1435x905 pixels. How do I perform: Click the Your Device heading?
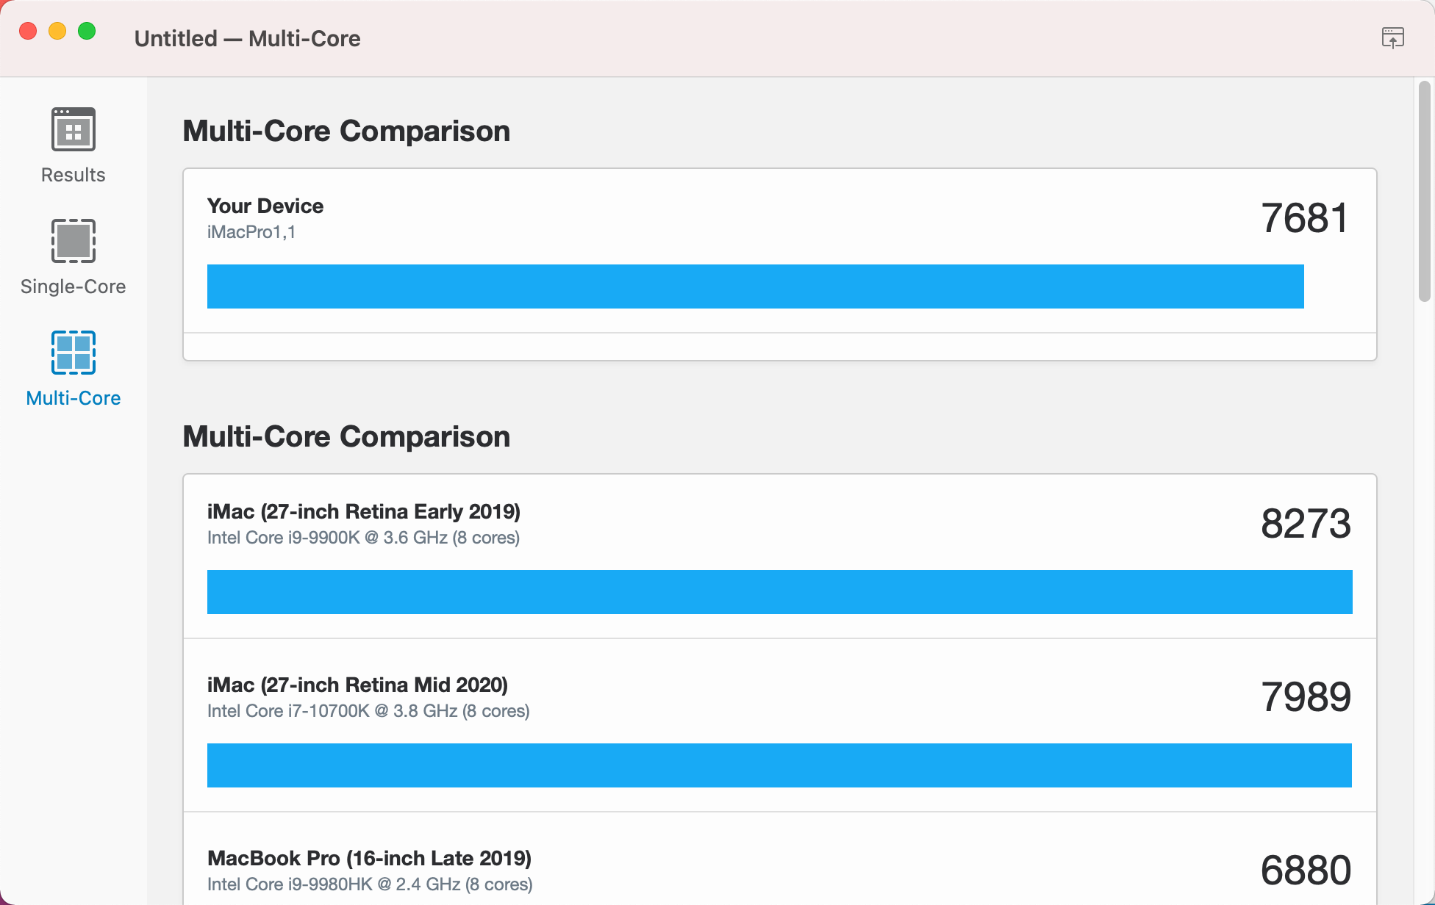(x=265, y=206)
